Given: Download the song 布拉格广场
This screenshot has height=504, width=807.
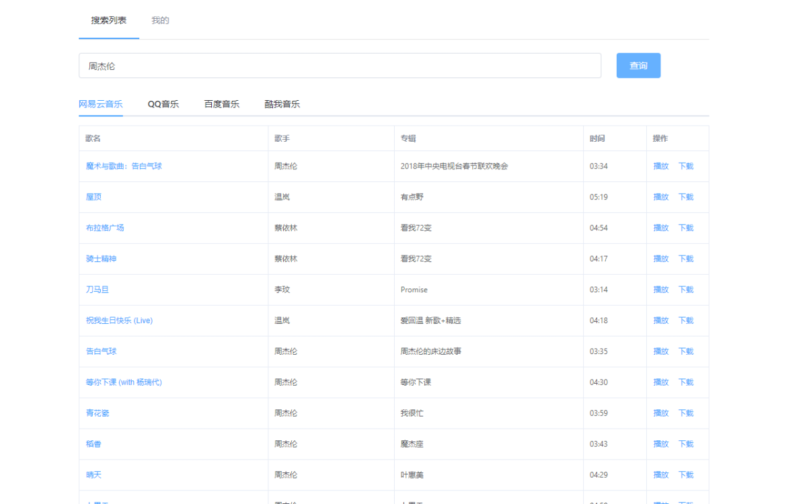Looking at the screenshot, I should click(x=685, y=228).
